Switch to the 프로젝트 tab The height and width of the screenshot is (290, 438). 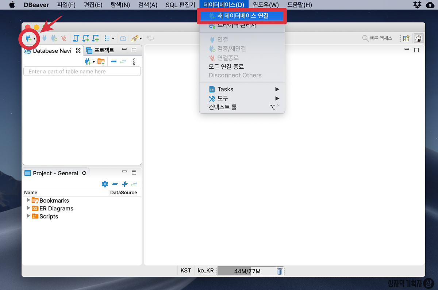pos(100,50)
